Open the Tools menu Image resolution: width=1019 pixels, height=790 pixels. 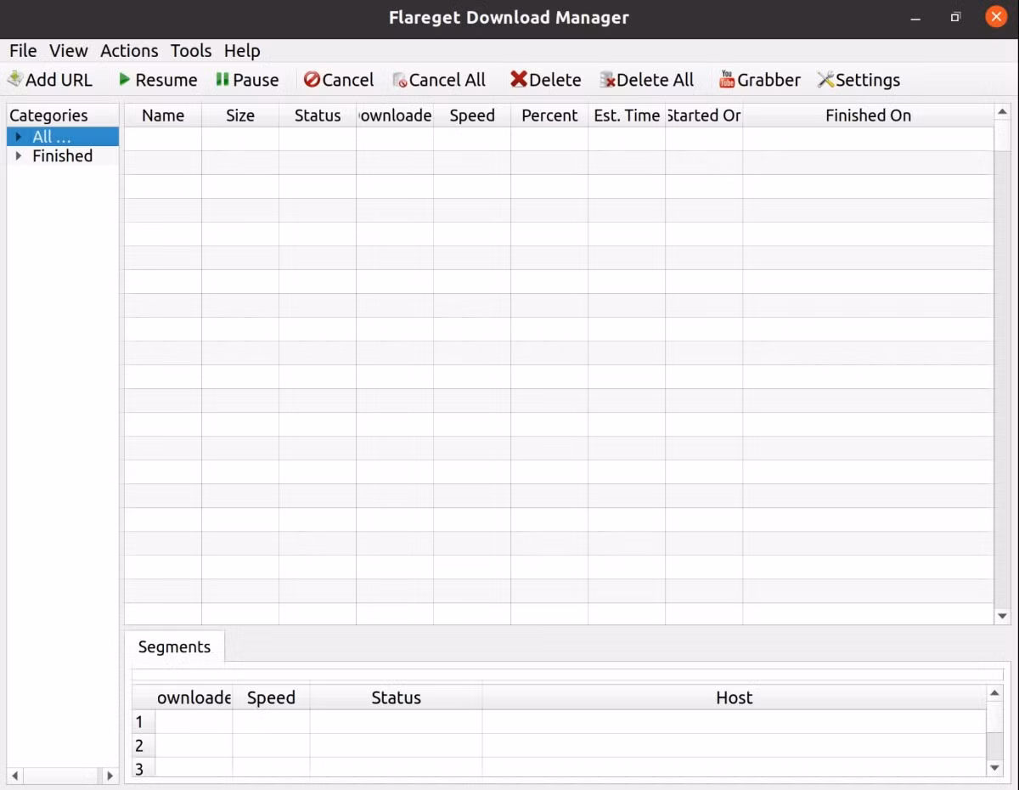coord(191,51)
